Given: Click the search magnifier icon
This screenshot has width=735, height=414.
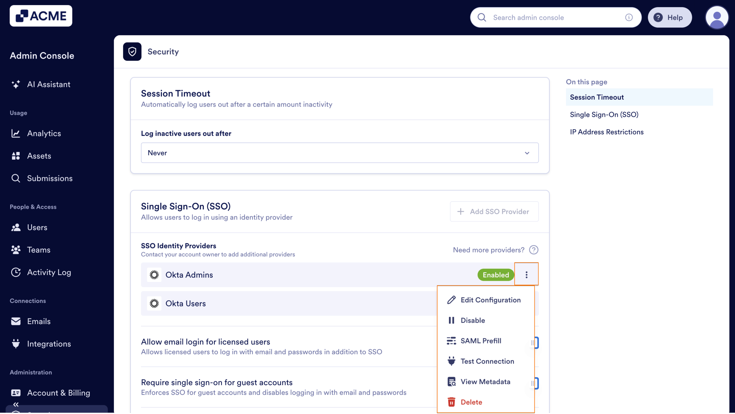Looking at the screenshot, I should [482, 18].
